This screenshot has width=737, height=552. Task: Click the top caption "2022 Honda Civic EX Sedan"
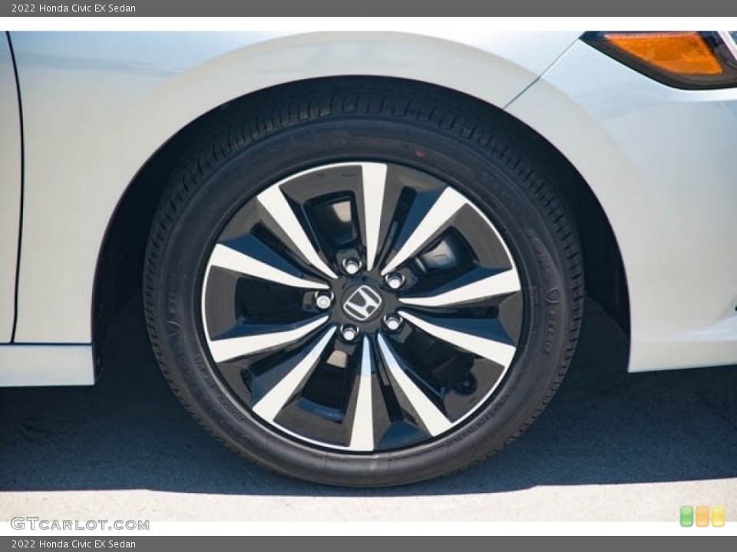coord(74,8)
